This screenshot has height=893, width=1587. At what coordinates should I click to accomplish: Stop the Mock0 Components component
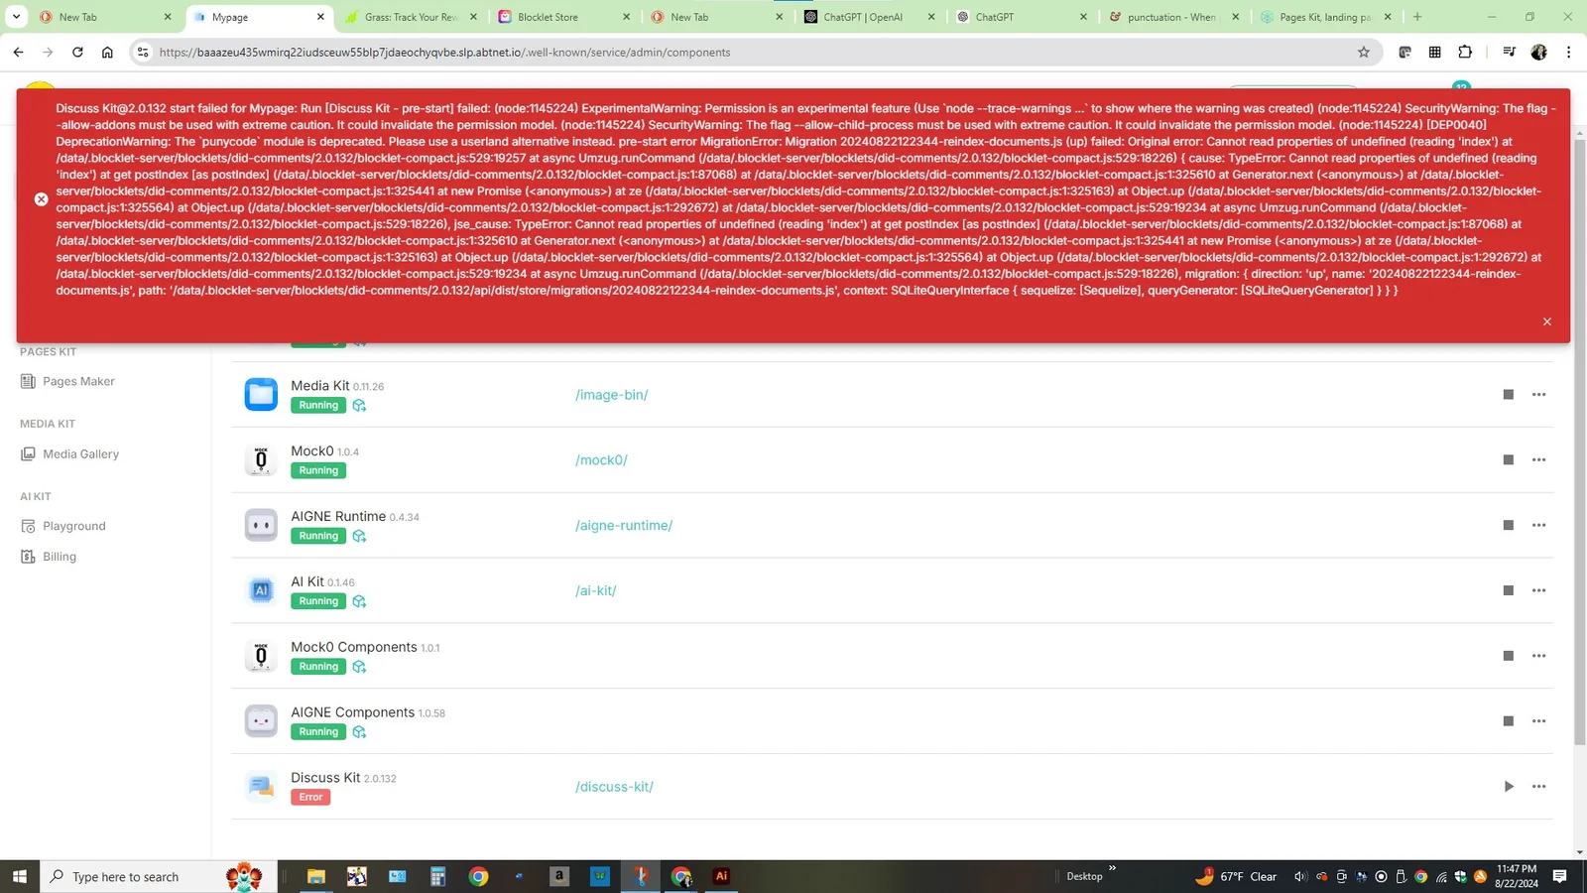(1509, 656)
